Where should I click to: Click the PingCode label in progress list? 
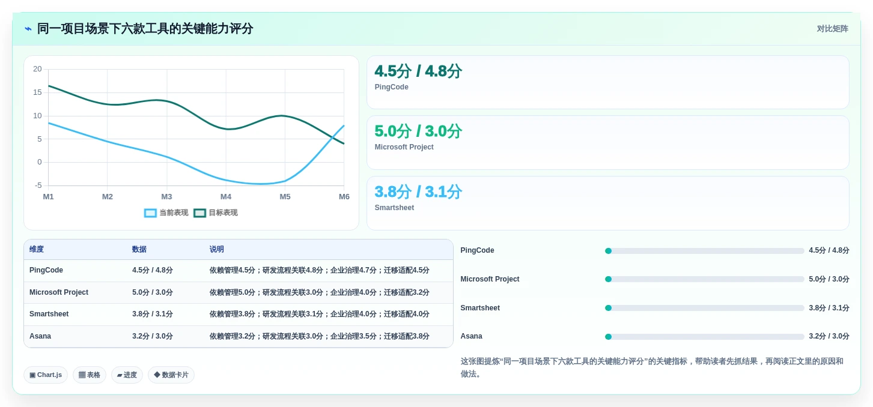478,251
